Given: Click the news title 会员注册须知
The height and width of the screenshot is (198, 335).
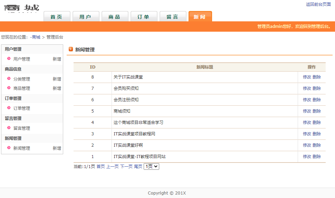Looking at the screenshot, I should click(126, 100).
